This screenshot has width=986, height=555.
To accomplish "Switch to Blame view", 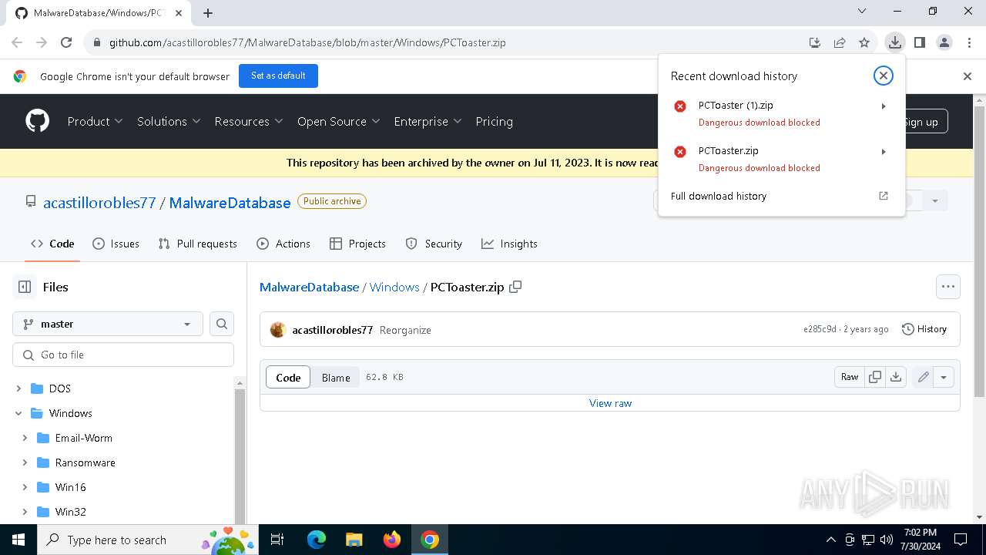I will point(336,377).
